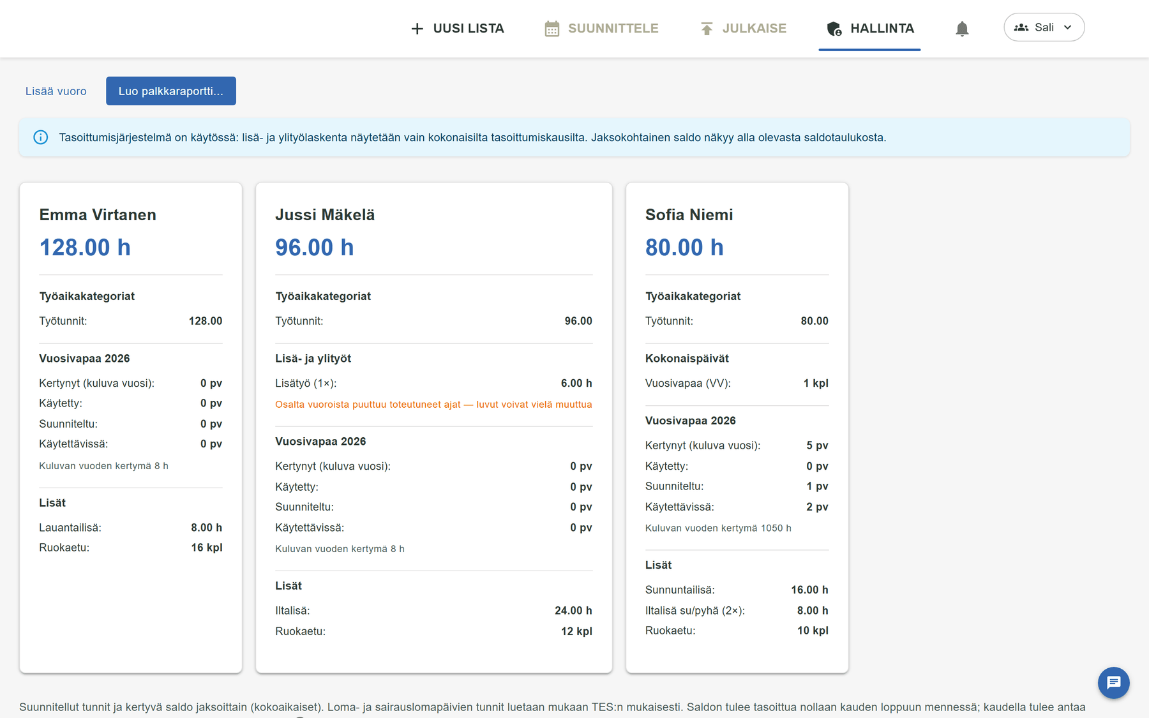This screenshot has width=1149, height=718.
Task: Click Iltalisä value 24.00 h
Action: click(x=573, y=611)
